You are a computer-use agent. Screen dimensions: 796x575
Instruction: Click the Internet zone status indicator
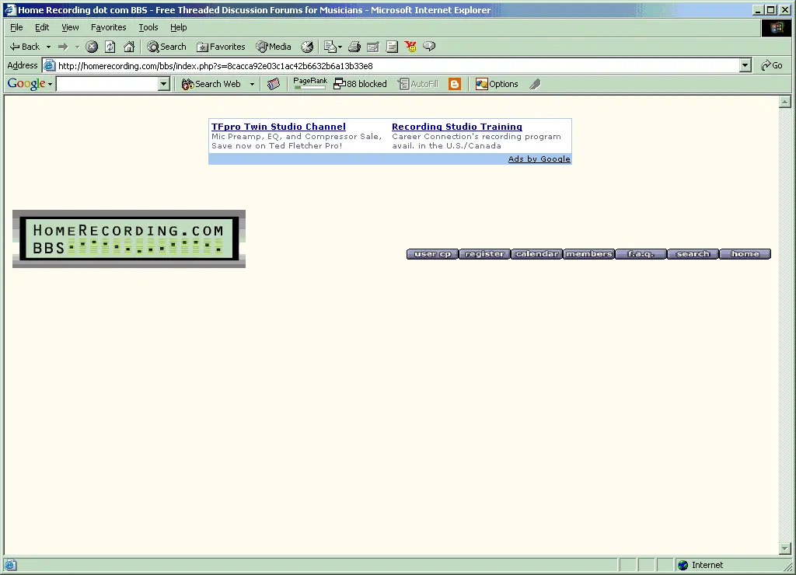tap(701, 565)
